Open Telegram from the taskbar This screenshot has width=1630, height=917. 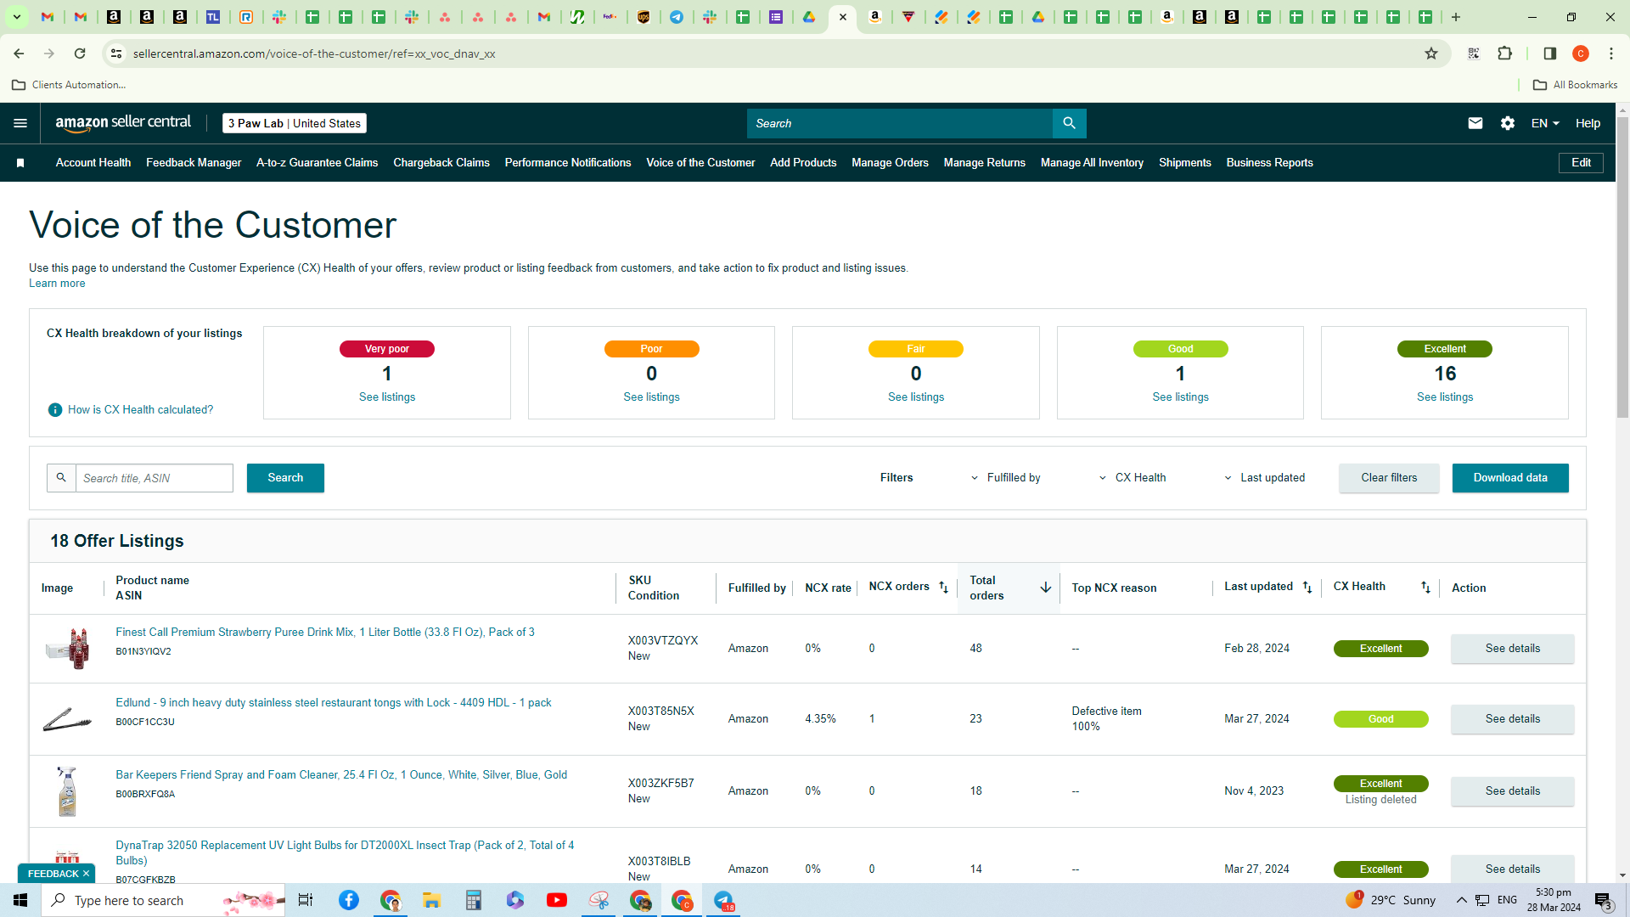click(723, 900)
